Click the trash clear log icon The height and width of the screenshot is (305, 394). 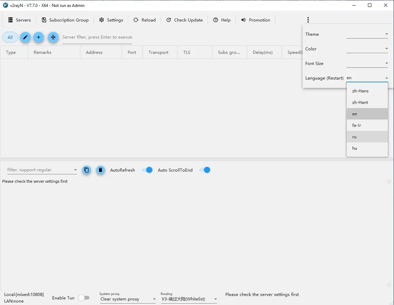coord(100,170)
